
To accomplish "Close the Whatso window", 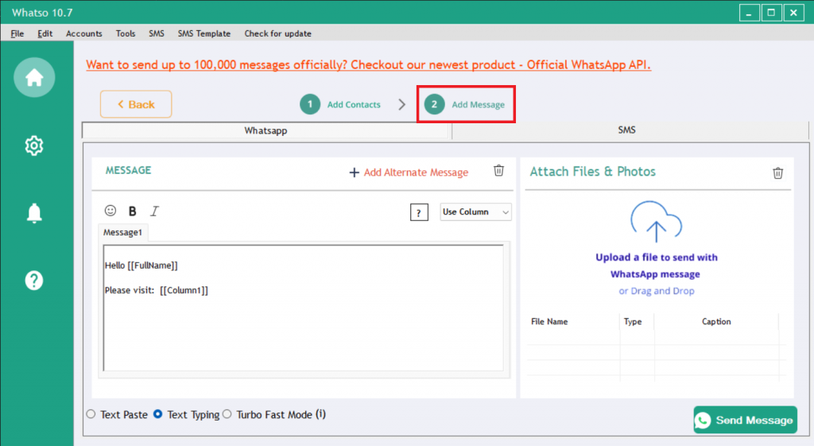I will 794,13.
